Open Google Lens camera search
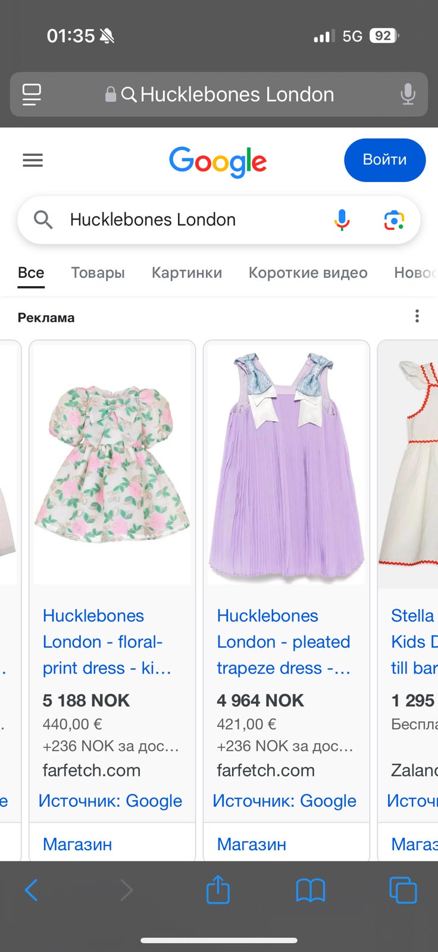This screenshot has width=438, height=952. pos(394,220)
